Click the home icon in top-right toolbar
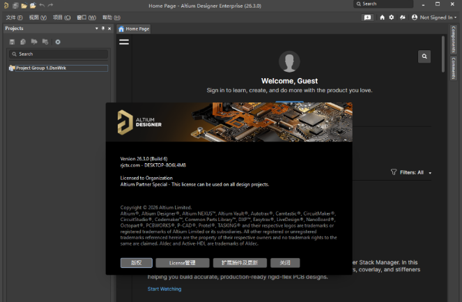Screen dimensions: 462x302 tap(382, 17)
